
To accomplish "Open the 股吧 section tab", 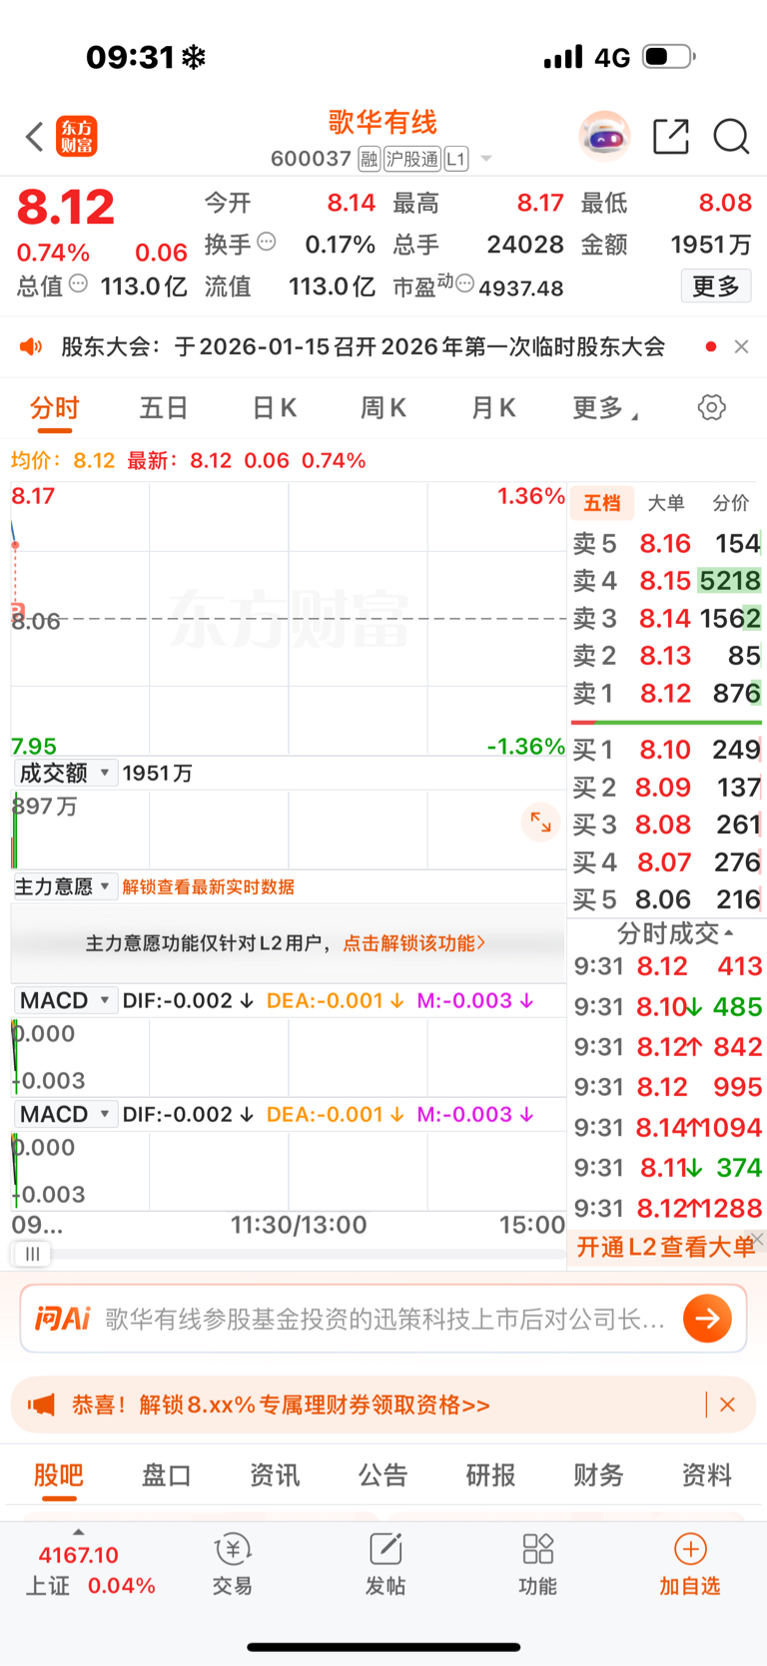I will tap(58, 1474).
